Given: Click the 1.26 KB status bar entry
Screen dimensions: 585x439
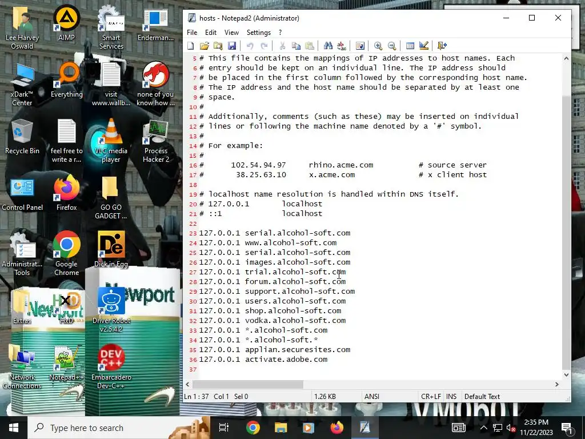Looking at the screenshot, I should point(325,397).
